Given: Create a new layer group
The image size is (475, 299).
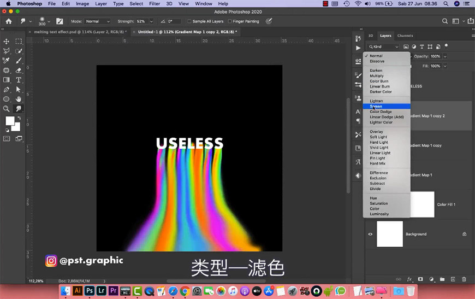Looking at the screenshot, I should (x=442, y=279).
